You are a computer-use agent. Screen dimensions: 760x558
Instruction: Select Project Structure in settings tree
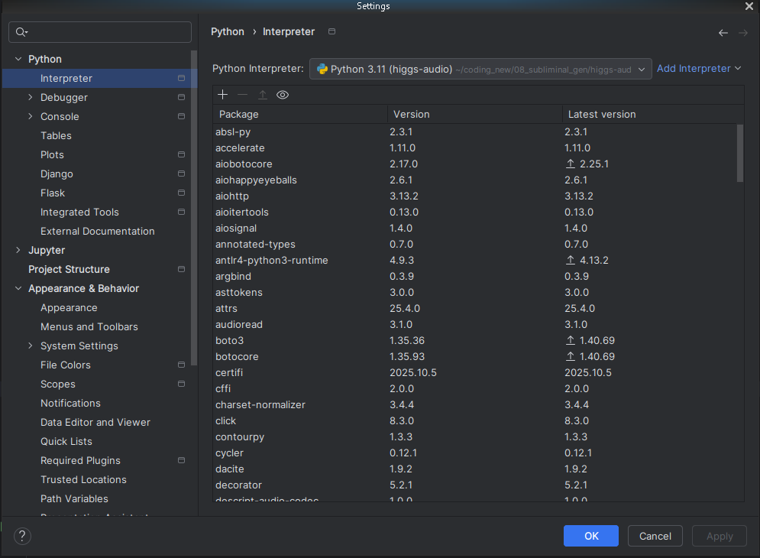click(69, 270)
